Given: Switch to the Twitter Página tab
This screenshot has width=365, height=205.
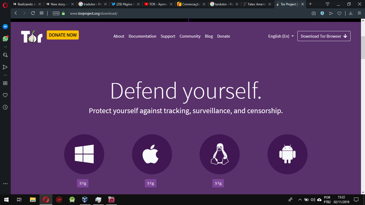Looking at the screenshot, I should [126, 4].
